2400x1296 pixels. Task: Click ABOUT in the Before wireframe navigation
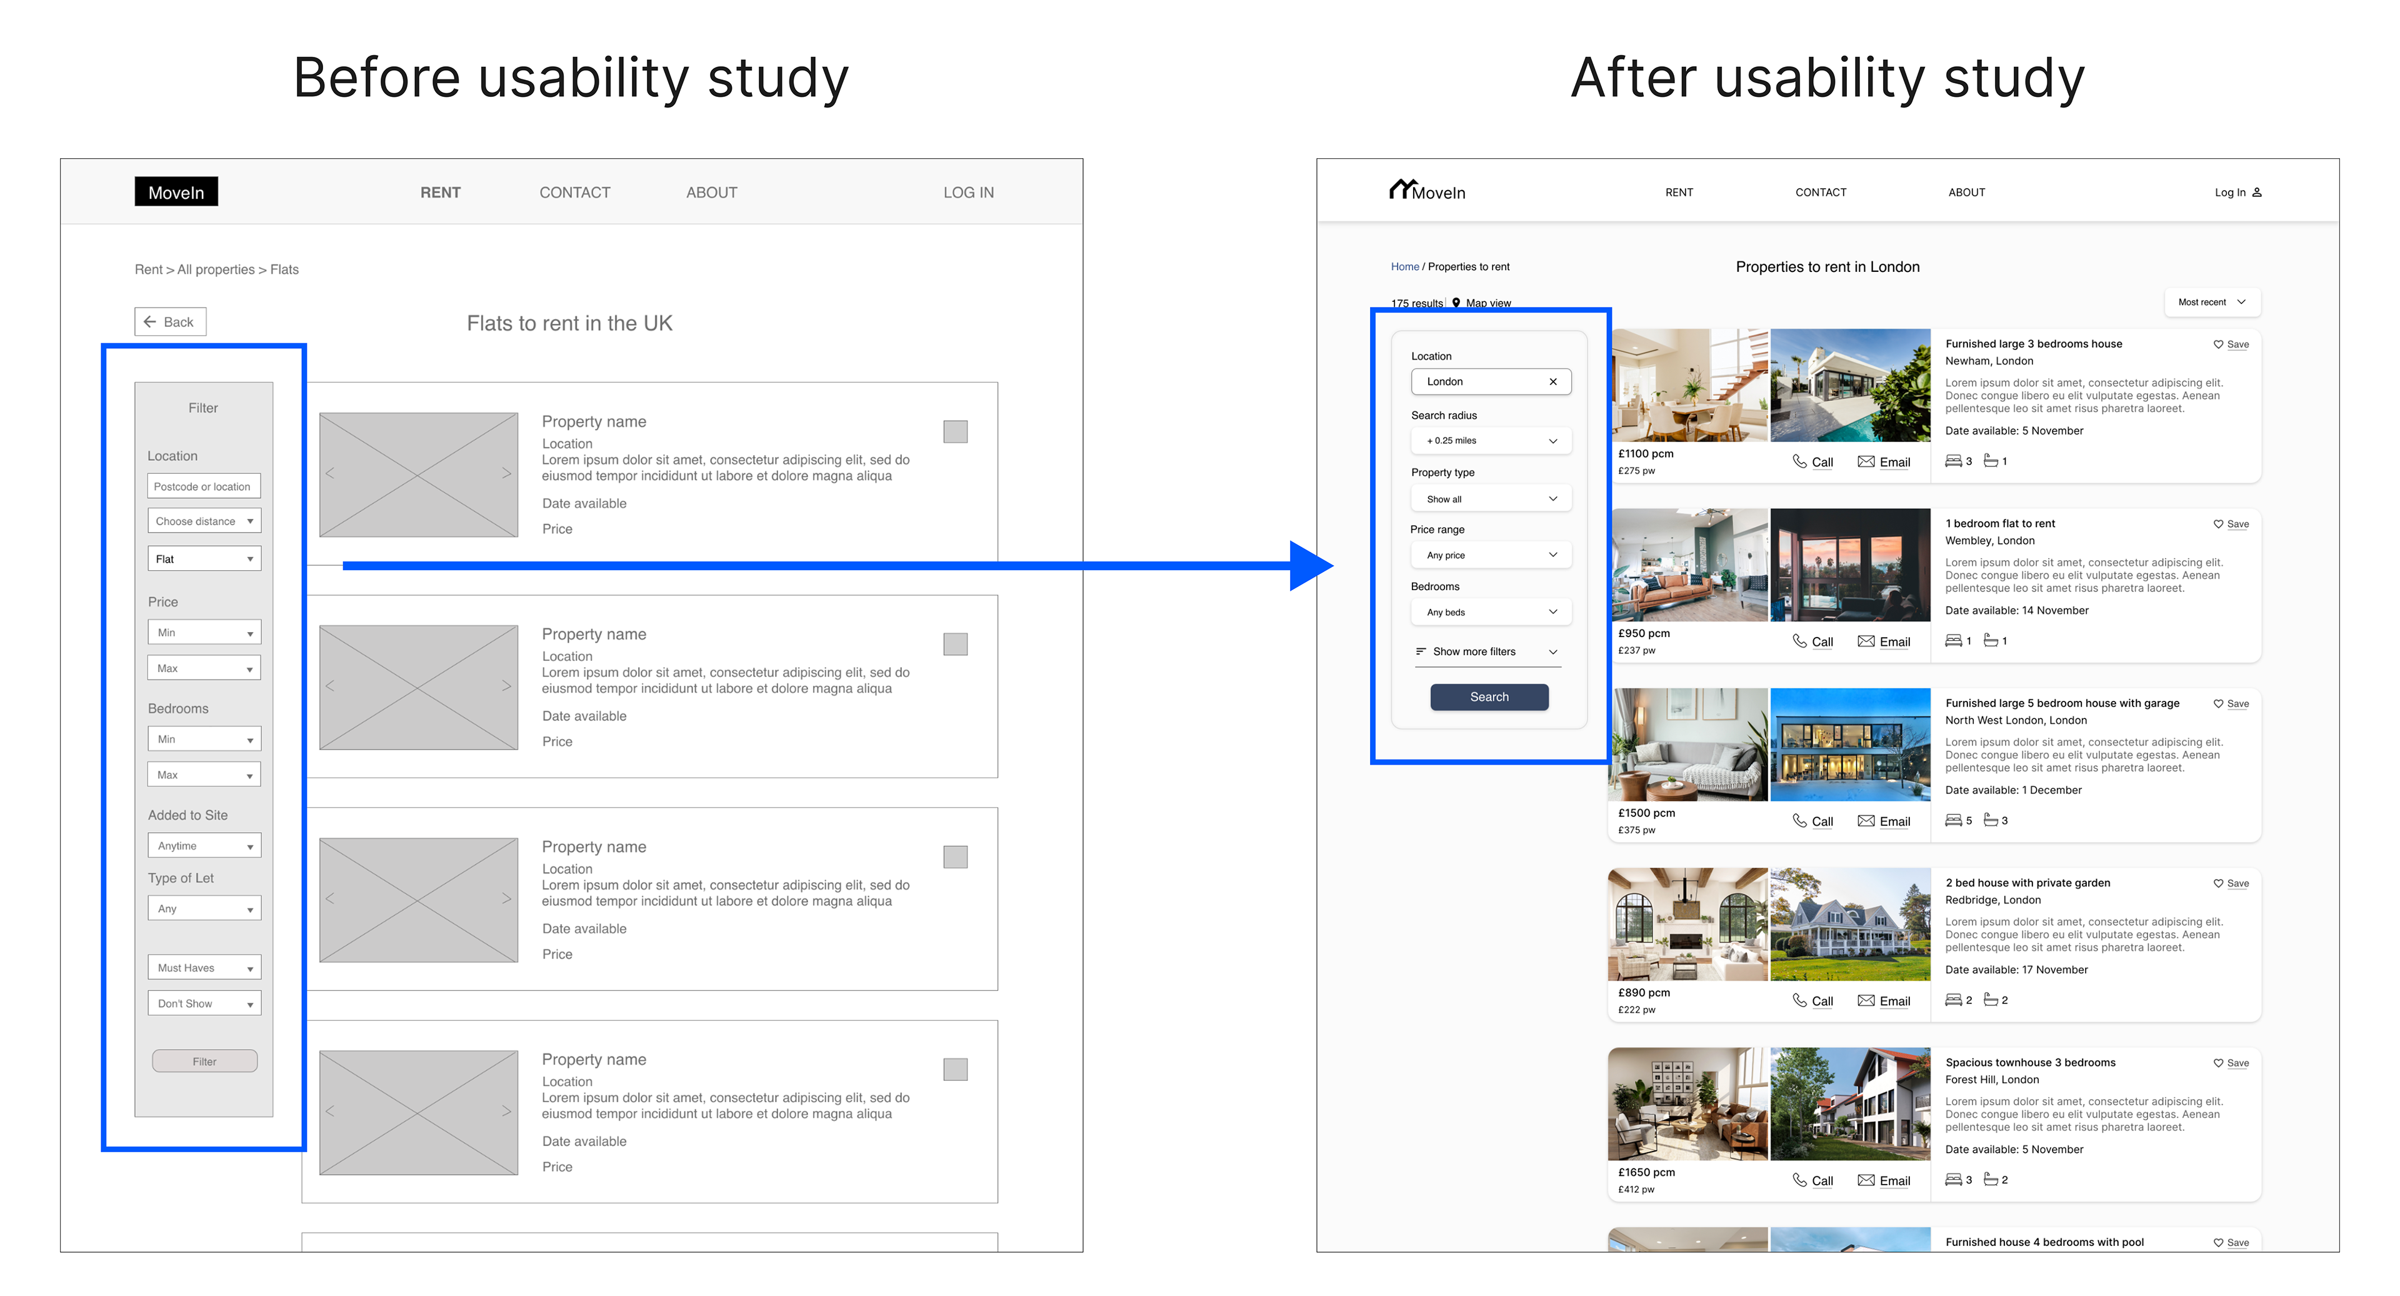(712, 192)
